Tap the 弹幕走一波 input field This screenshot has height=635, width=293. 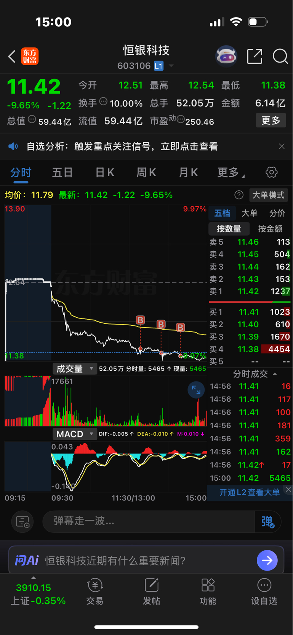tap(149, 521)
